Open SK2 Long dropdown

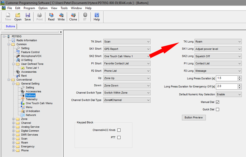tap(218, 56)
